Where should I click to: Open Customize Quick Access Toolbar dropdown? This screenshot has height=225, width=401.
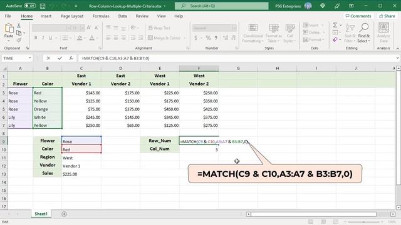click(x=76, y=6)
